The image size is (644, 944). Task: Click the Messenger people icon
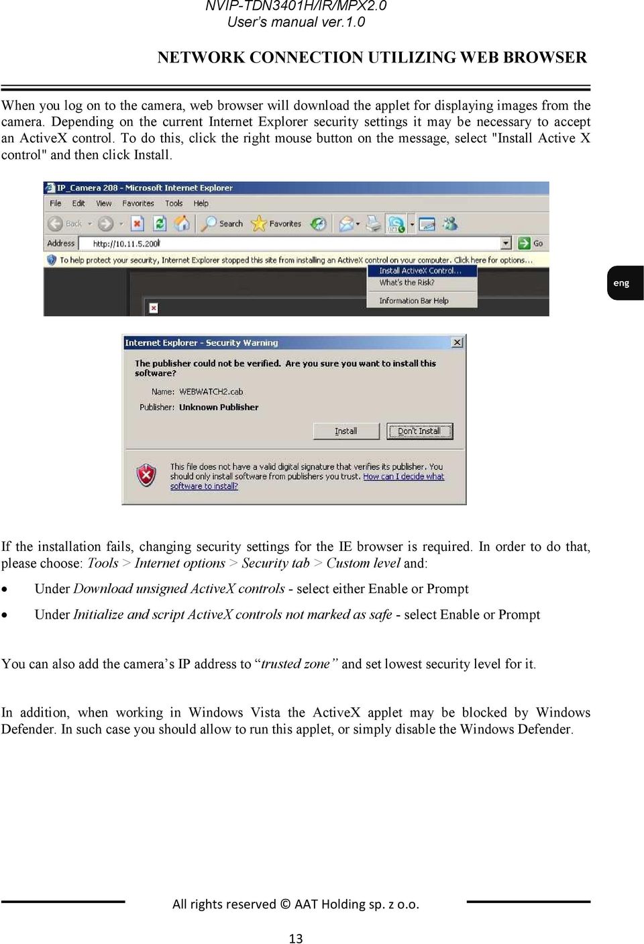tap(450, 223)
